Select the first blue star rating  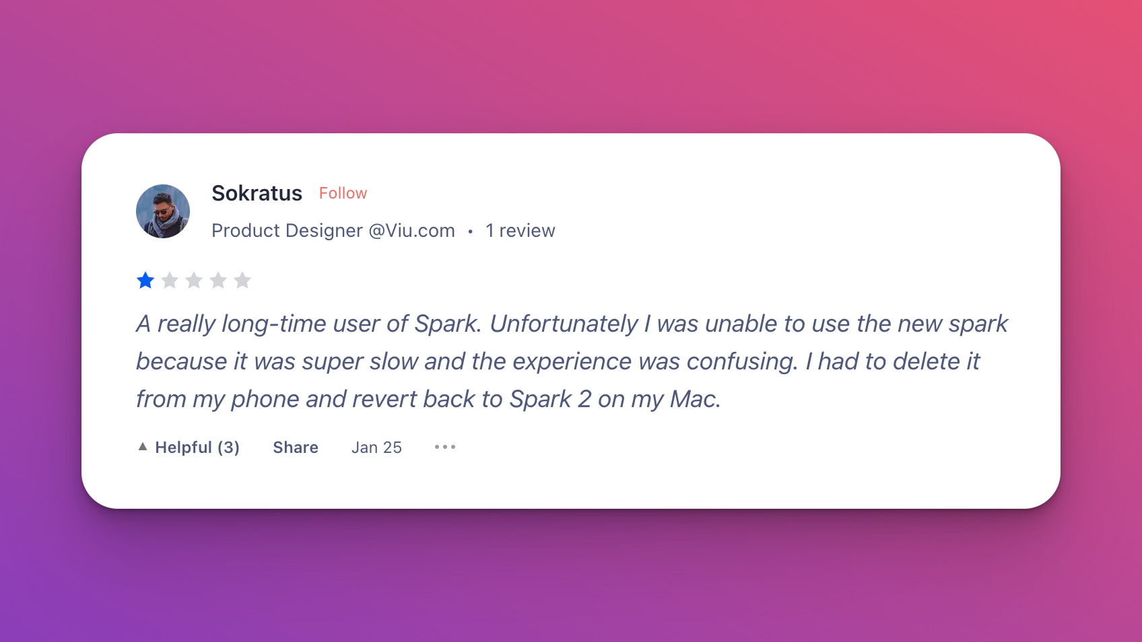(145, 280)
